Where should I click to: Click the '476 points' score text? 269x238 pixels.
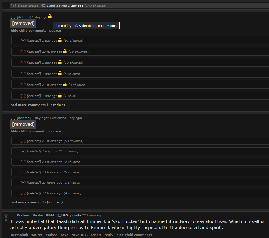click(x=72, y=215)
